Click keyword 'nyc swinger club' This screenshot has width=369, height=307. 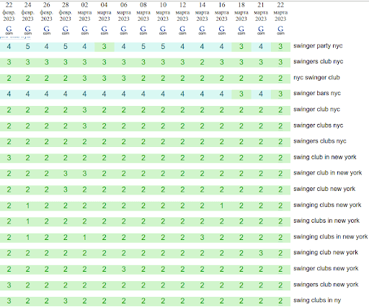tap(316, 78)
